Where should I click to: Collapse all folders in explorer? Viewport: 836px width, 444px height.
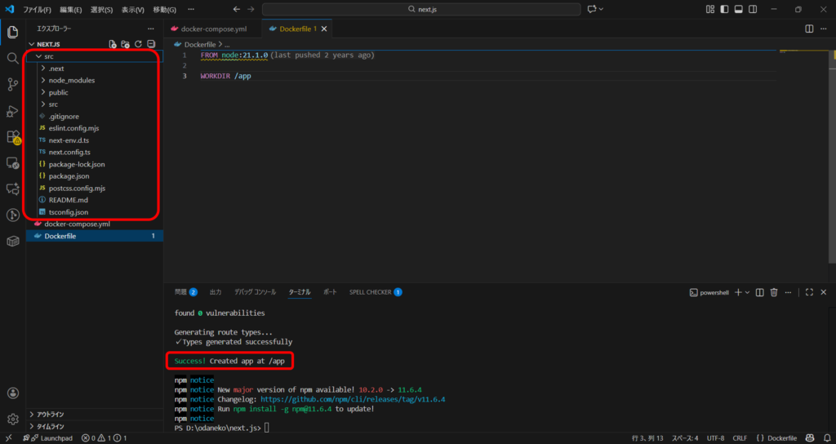click(151, 44)
